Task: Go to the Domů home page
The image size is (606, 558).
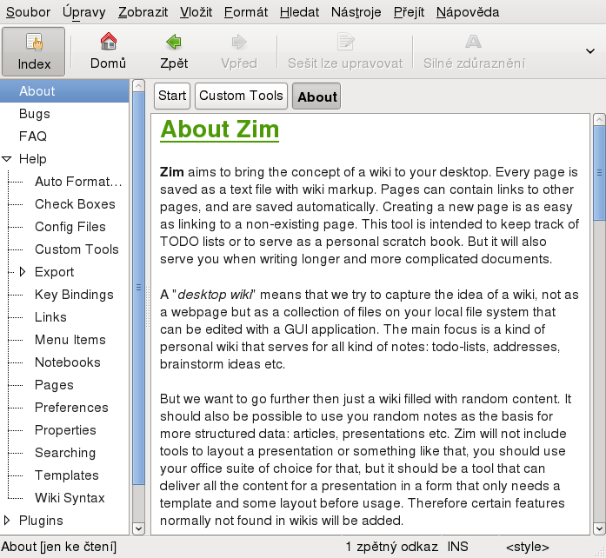Action: pos(108,52)
